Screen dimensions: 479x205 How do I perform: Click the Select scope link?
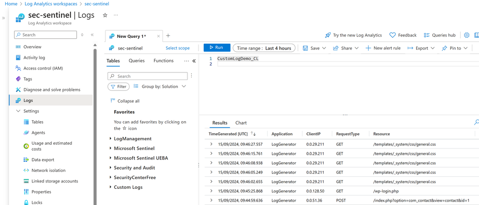click(x=177, y=48)
